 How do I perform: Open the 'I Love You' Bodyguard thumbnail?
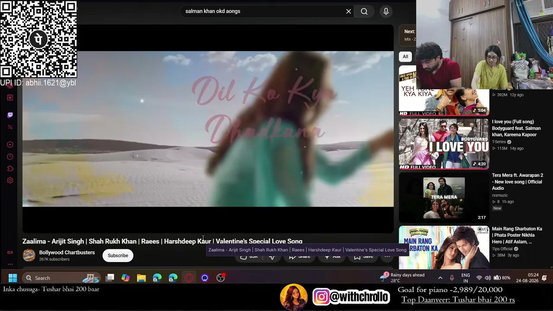coord(444,144)
